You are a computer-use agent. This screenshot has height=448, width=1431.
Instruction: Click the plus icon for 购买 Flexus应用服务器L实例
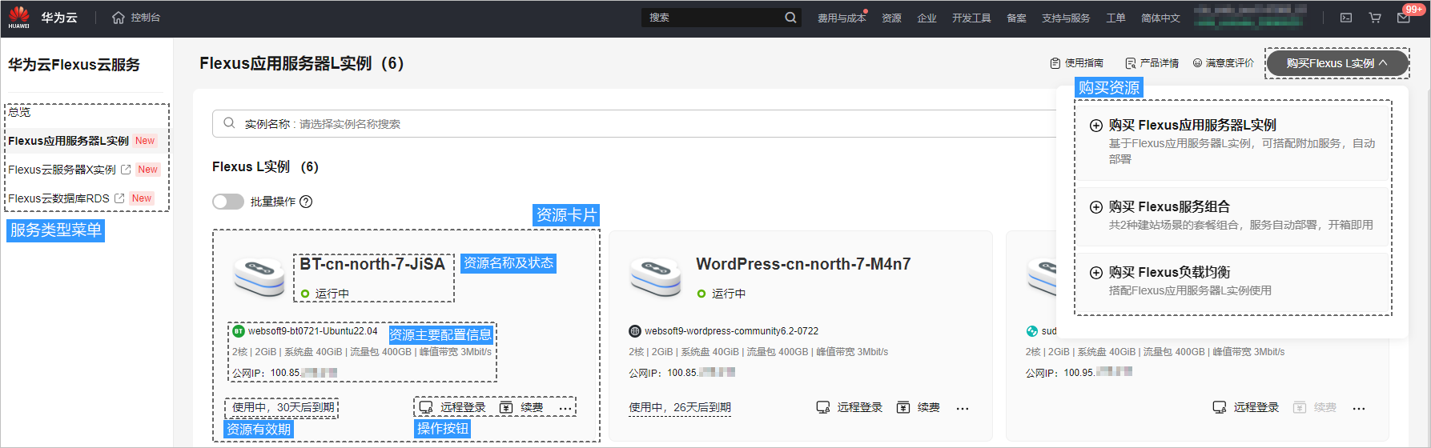[x=1096, y=126]
